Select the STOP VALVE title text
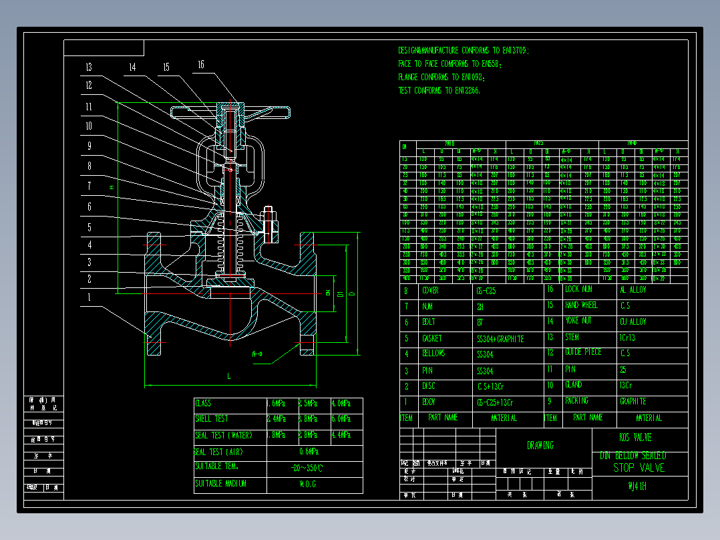Viewport: 720px width, 540px height. click(639, 468)
